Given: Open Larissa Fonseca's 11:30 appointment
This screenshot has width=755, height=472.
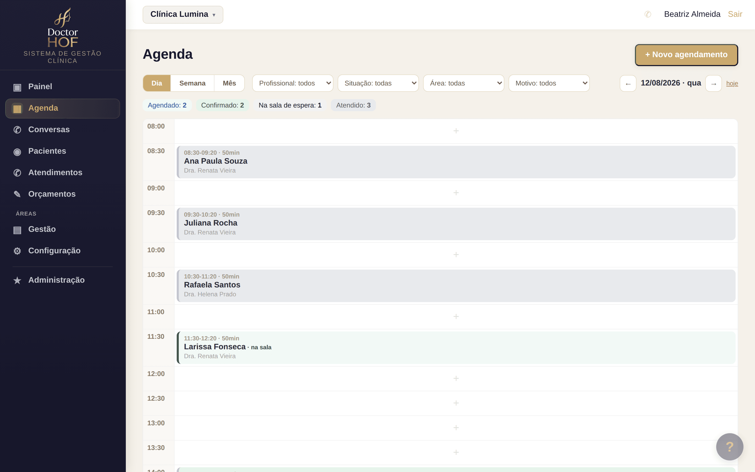Looking at the screenshot, I should pyautogui.click(x=456, y=347).
